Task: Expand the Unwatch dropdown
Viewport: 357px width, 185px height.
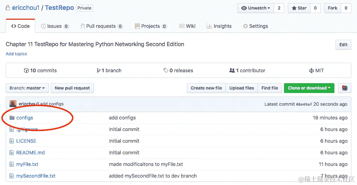Action: [256, 8]
